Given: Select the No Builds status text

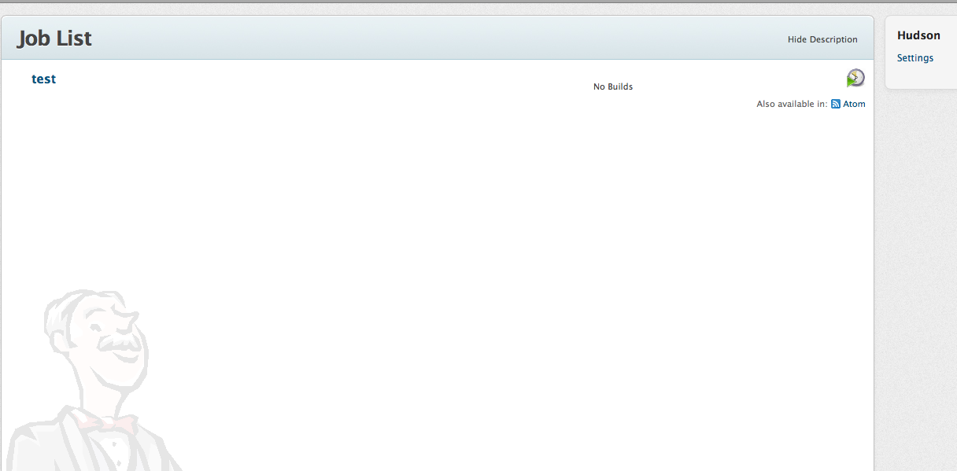Looking at the screenshot, I should pyautogui.click(x=612, y=86).
